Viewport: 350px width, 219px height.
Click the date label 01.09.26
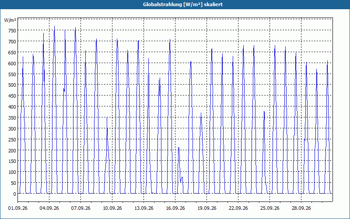(17, 208)
